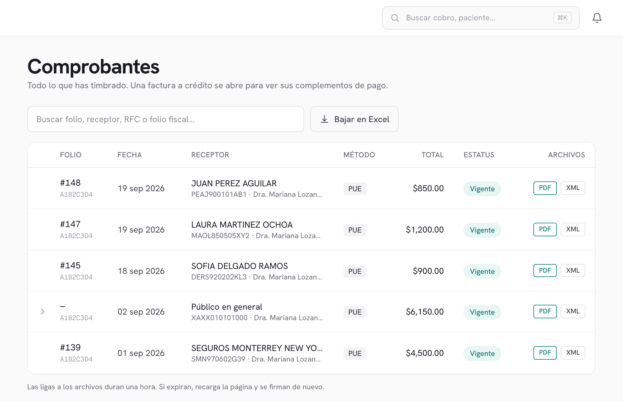The width and height of the screenshot is (623, 401).
Task: Download XML for folio #148
Action: (x=573, y=188)
